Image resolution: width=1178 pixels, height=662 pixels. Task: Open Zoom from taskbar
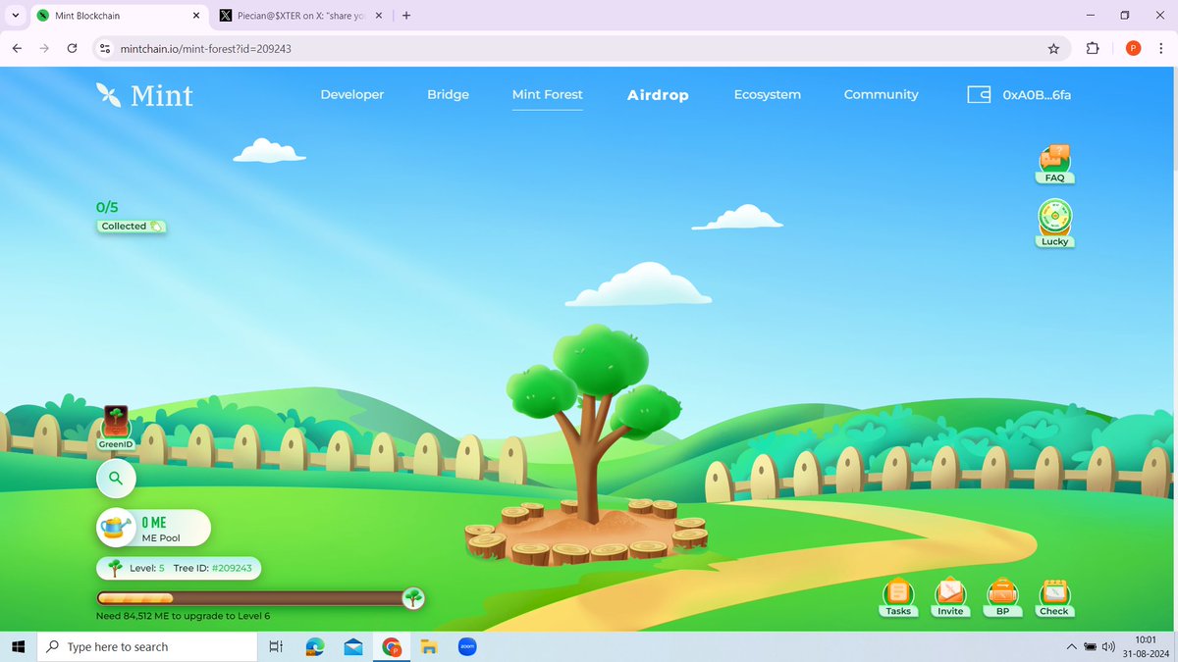click(467, 646)
